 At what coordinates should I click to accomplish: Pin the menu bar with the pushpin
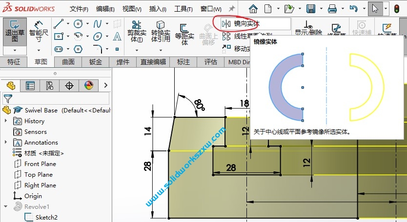pos(232,9)
